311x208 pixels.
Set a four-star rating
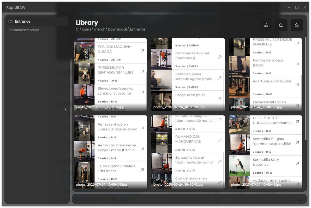click(x=94, y=199)
